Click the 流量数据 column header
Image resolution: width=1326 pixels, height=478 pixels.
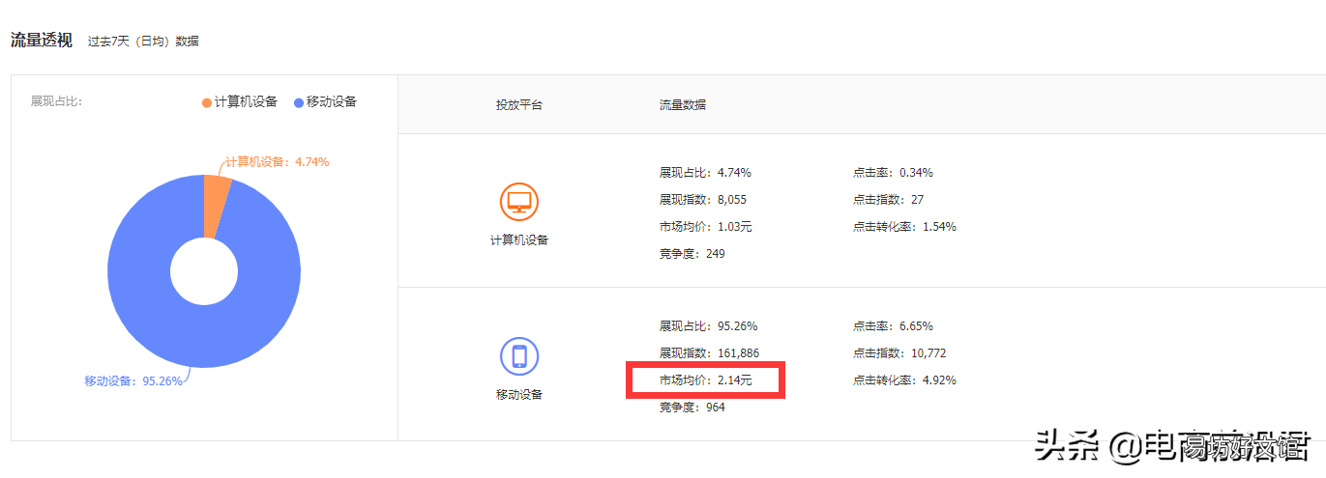(683, 104)
